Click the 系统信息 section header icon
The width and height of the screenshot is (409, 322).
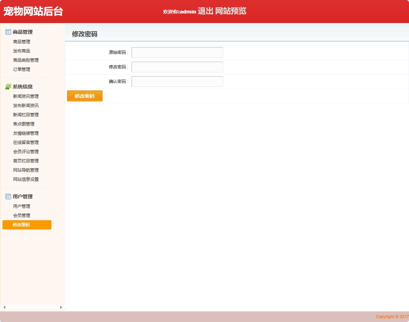click(8, 87)
